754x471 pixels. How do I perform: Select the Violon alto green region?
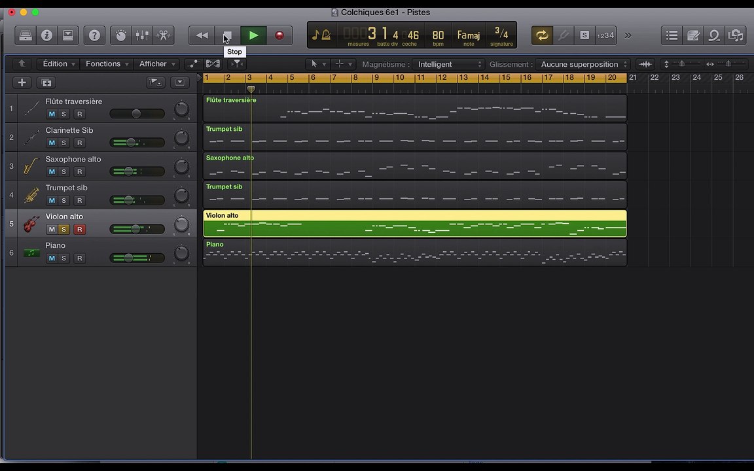click(415, 224)
